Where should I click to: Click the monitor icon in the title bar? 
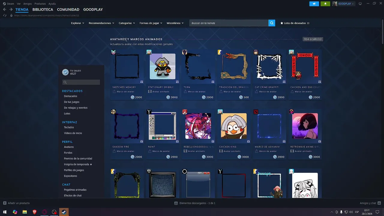point(360,4)
